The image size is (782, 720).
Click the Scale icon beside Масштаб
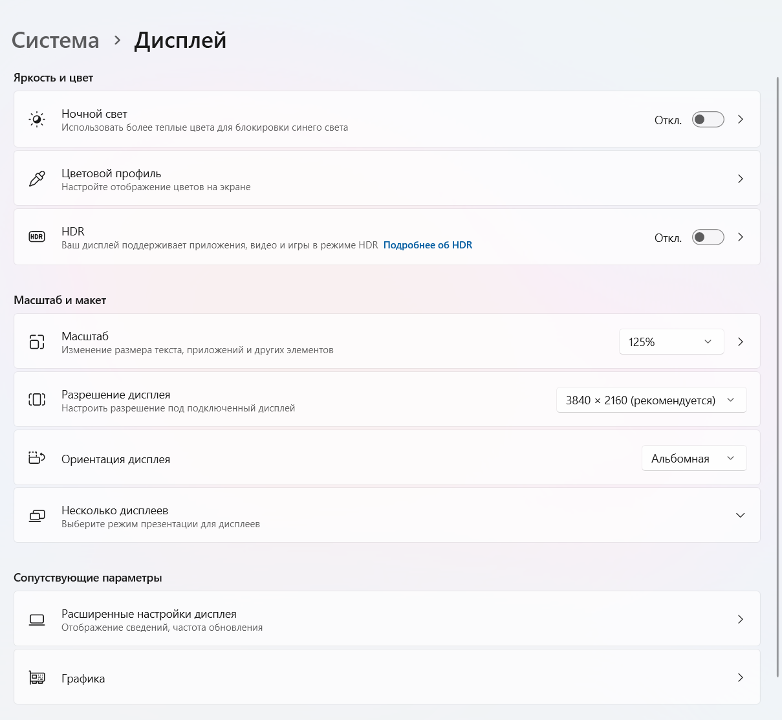point(37,342)
